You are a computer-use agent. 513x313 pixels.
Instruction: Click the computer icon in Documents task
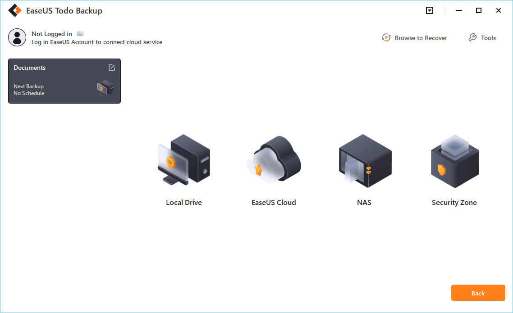(x=105, y=88)
